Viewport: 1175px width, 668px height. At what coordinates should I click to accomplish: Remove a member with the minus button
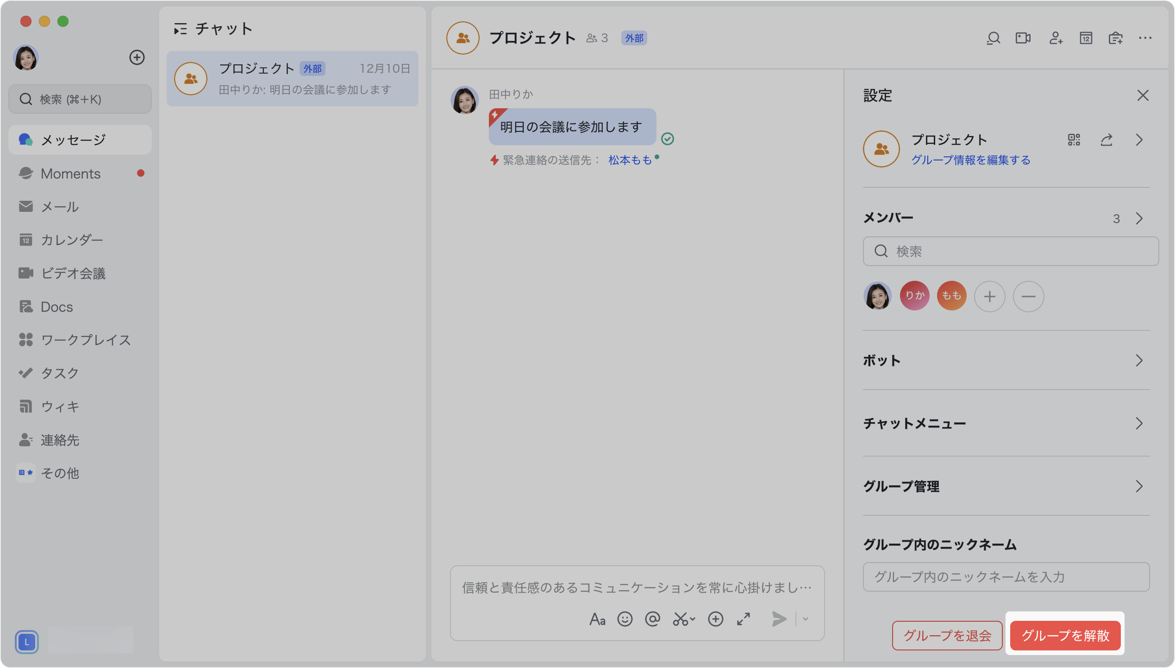[1028, 296]
